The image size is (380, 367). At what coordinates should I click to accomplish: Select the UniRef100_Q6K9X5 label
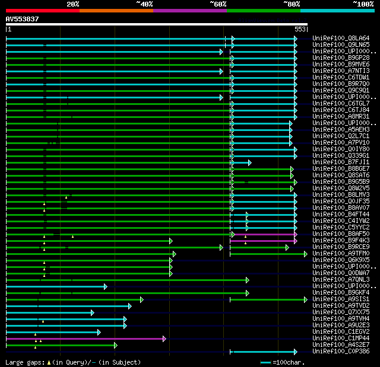click(x=341, y=260)
